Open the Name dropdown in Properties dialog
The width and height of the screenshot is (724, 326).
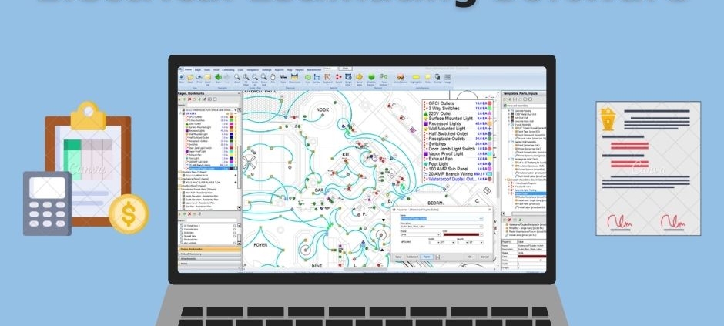pos(481,218)
